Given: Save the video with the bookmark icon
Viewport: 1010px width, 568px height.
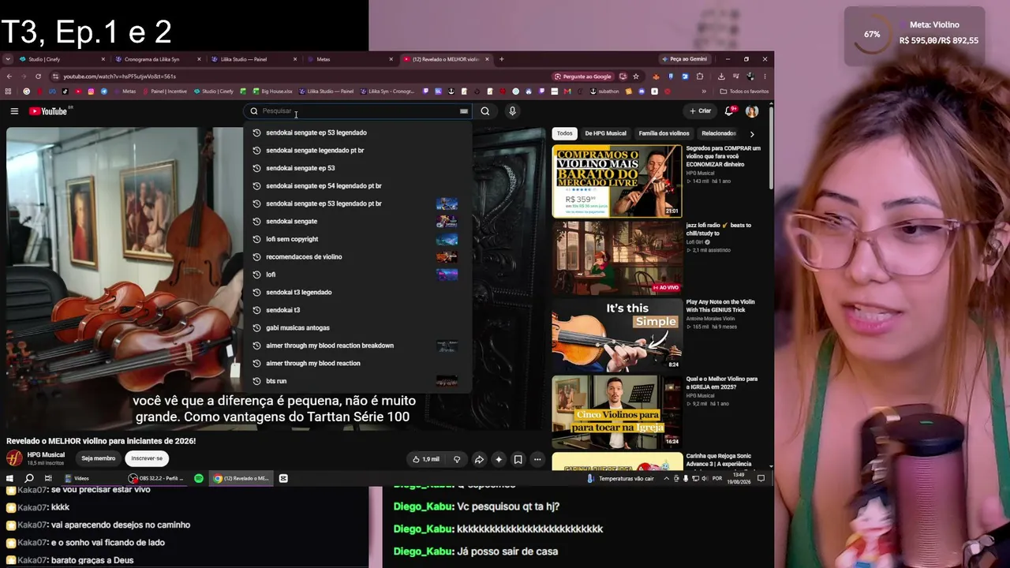Looking at the screenshot, I should (518, 459).
